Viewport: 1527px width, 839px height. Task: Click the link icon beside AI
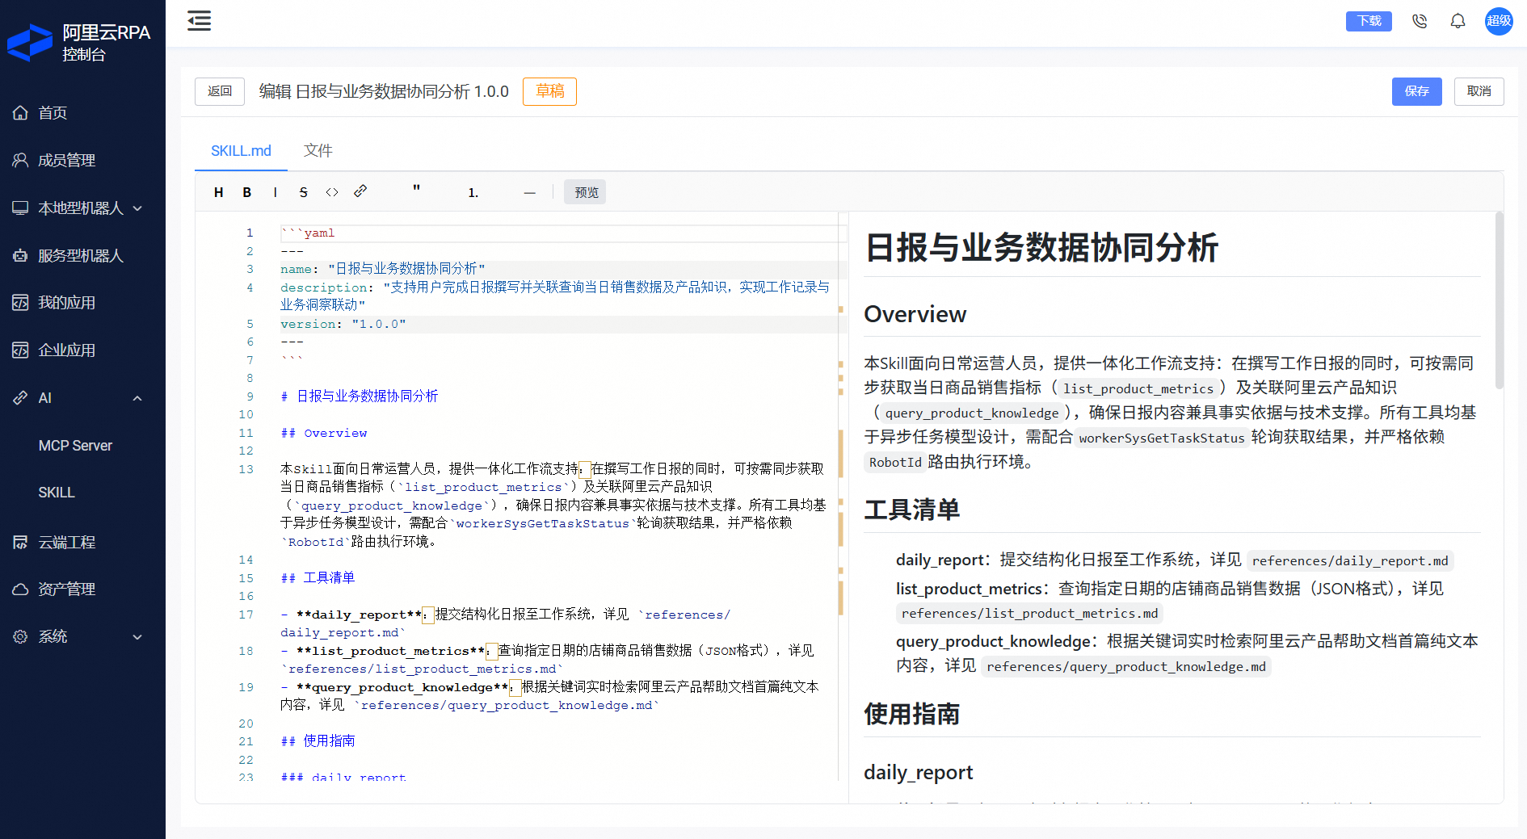(x=20, y=398)
